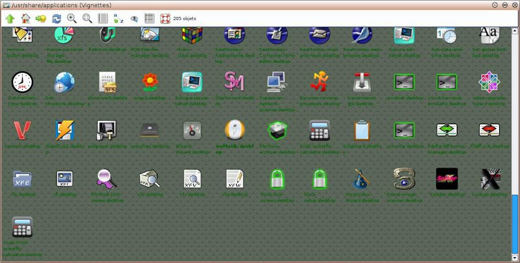Select the Resize-personal-storage-file xfs icon
Viewport: 520px width, 263px height.
(x=64, y=36)
